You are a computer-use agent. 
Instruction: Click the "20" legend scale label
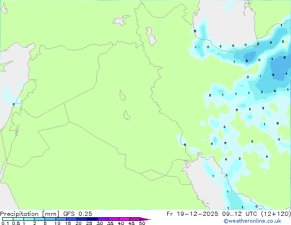pyautogui.click(x=78, y=223)
